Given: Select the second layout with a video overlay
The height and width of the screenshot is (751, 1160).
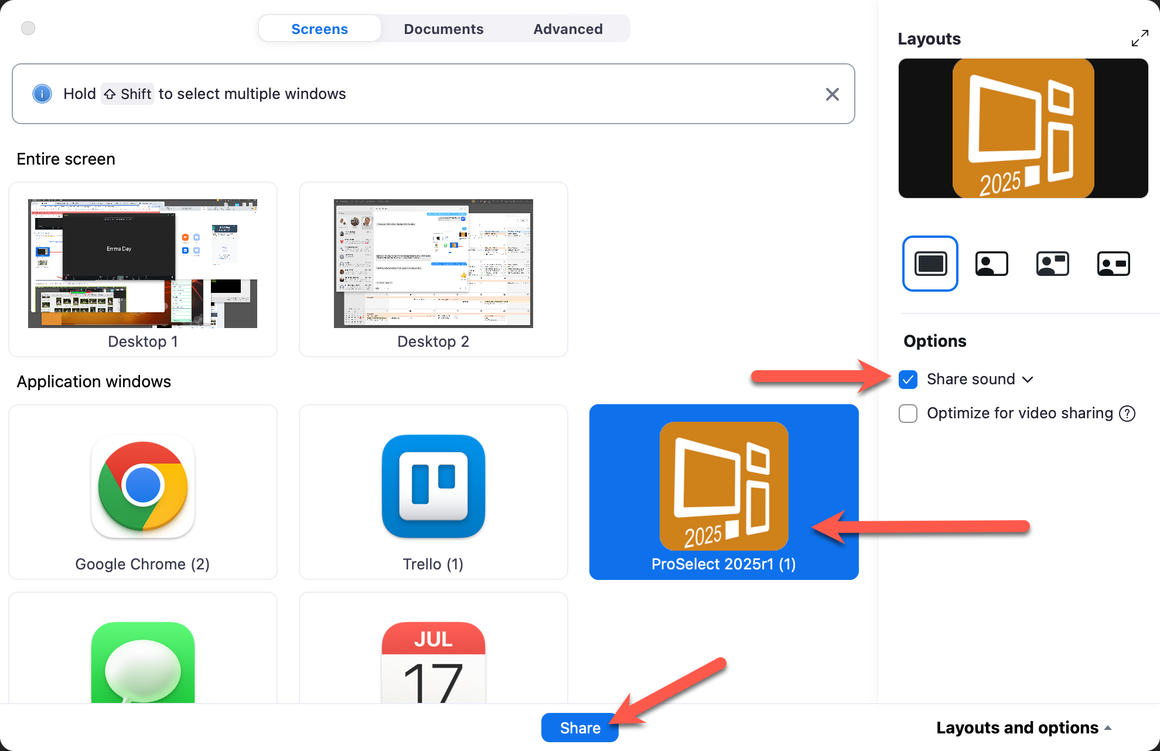Looking at the screenshot, I should tap(991, 264).
